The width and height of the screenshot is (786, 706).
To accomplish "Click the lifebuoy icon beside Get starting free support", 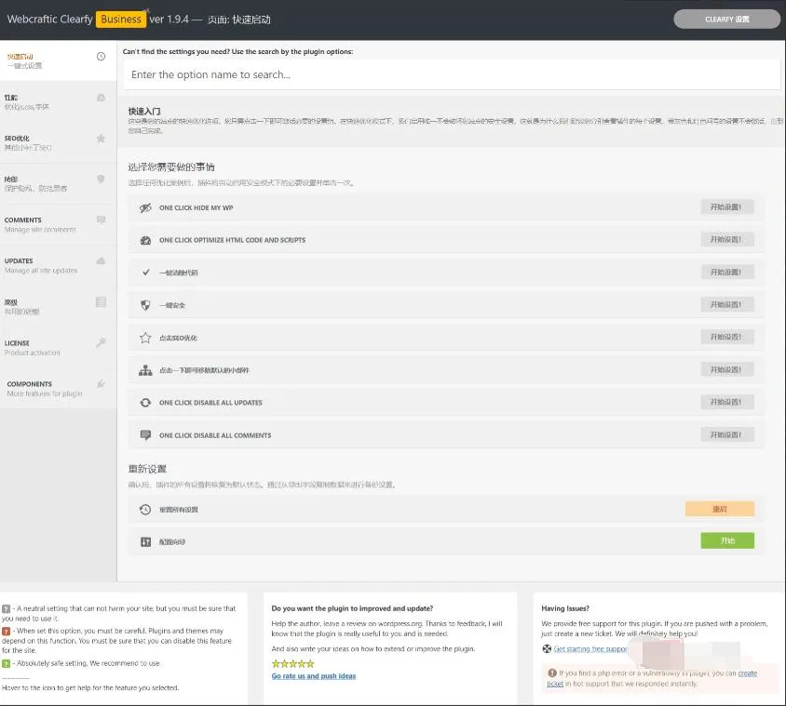I will [547, 649].
